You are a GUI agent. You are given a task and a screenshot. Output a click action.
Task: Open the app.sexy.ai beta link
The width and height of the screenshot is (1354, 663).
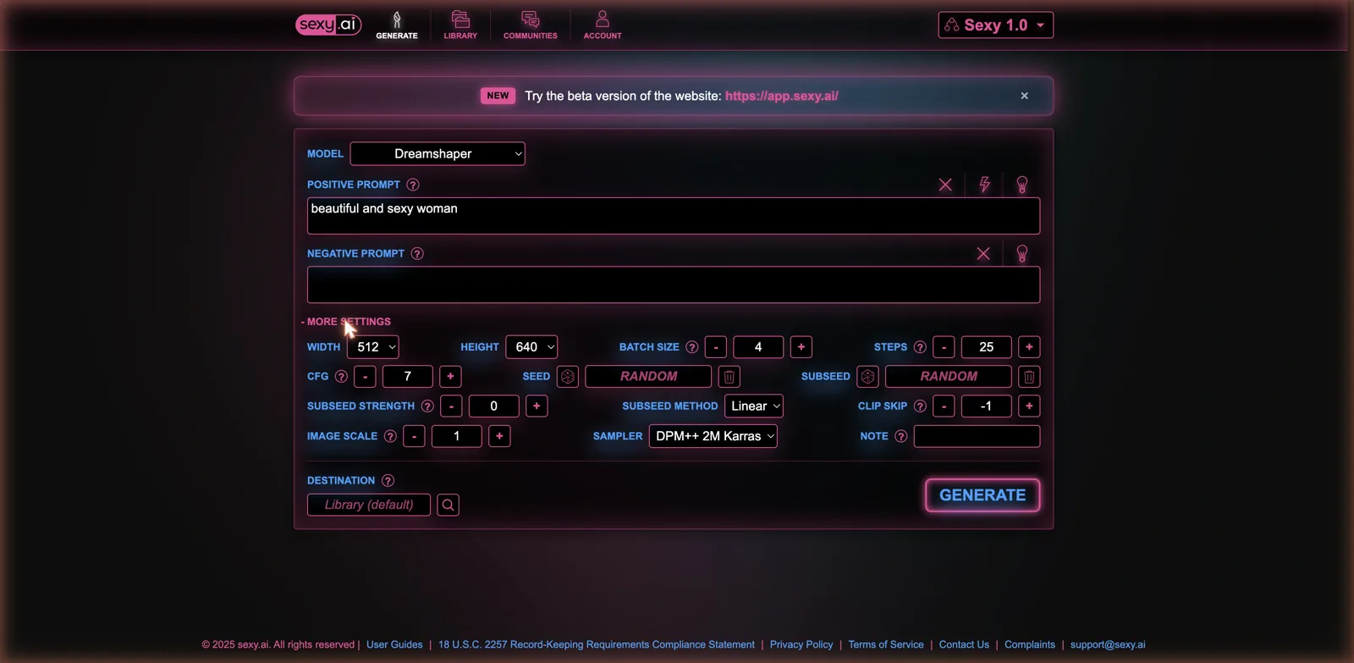(782, 96)
